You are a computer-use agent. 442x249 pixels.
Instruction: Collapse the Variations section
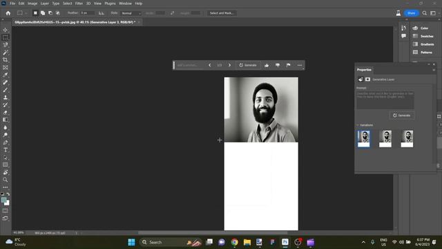coord(358,125)
